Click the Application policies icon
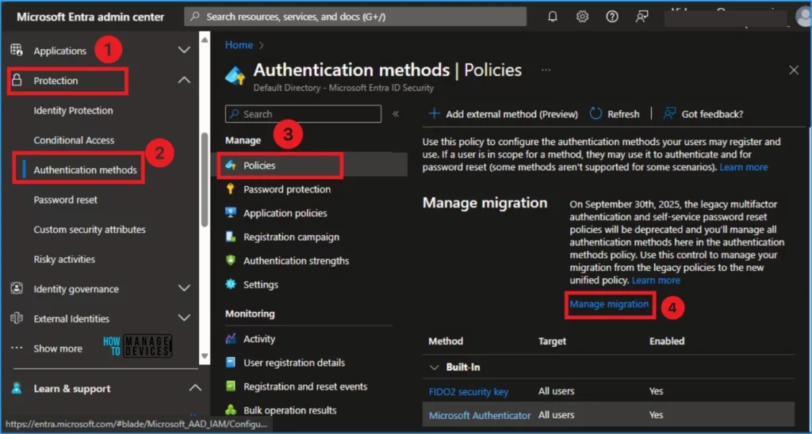This screenshot has width=812, height=434. point(231,213)
